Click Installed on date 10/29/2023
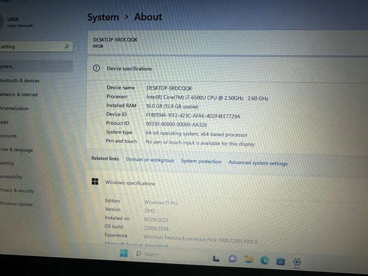The height and width of the screenshot is (276, 368). (x=156, y=219)
